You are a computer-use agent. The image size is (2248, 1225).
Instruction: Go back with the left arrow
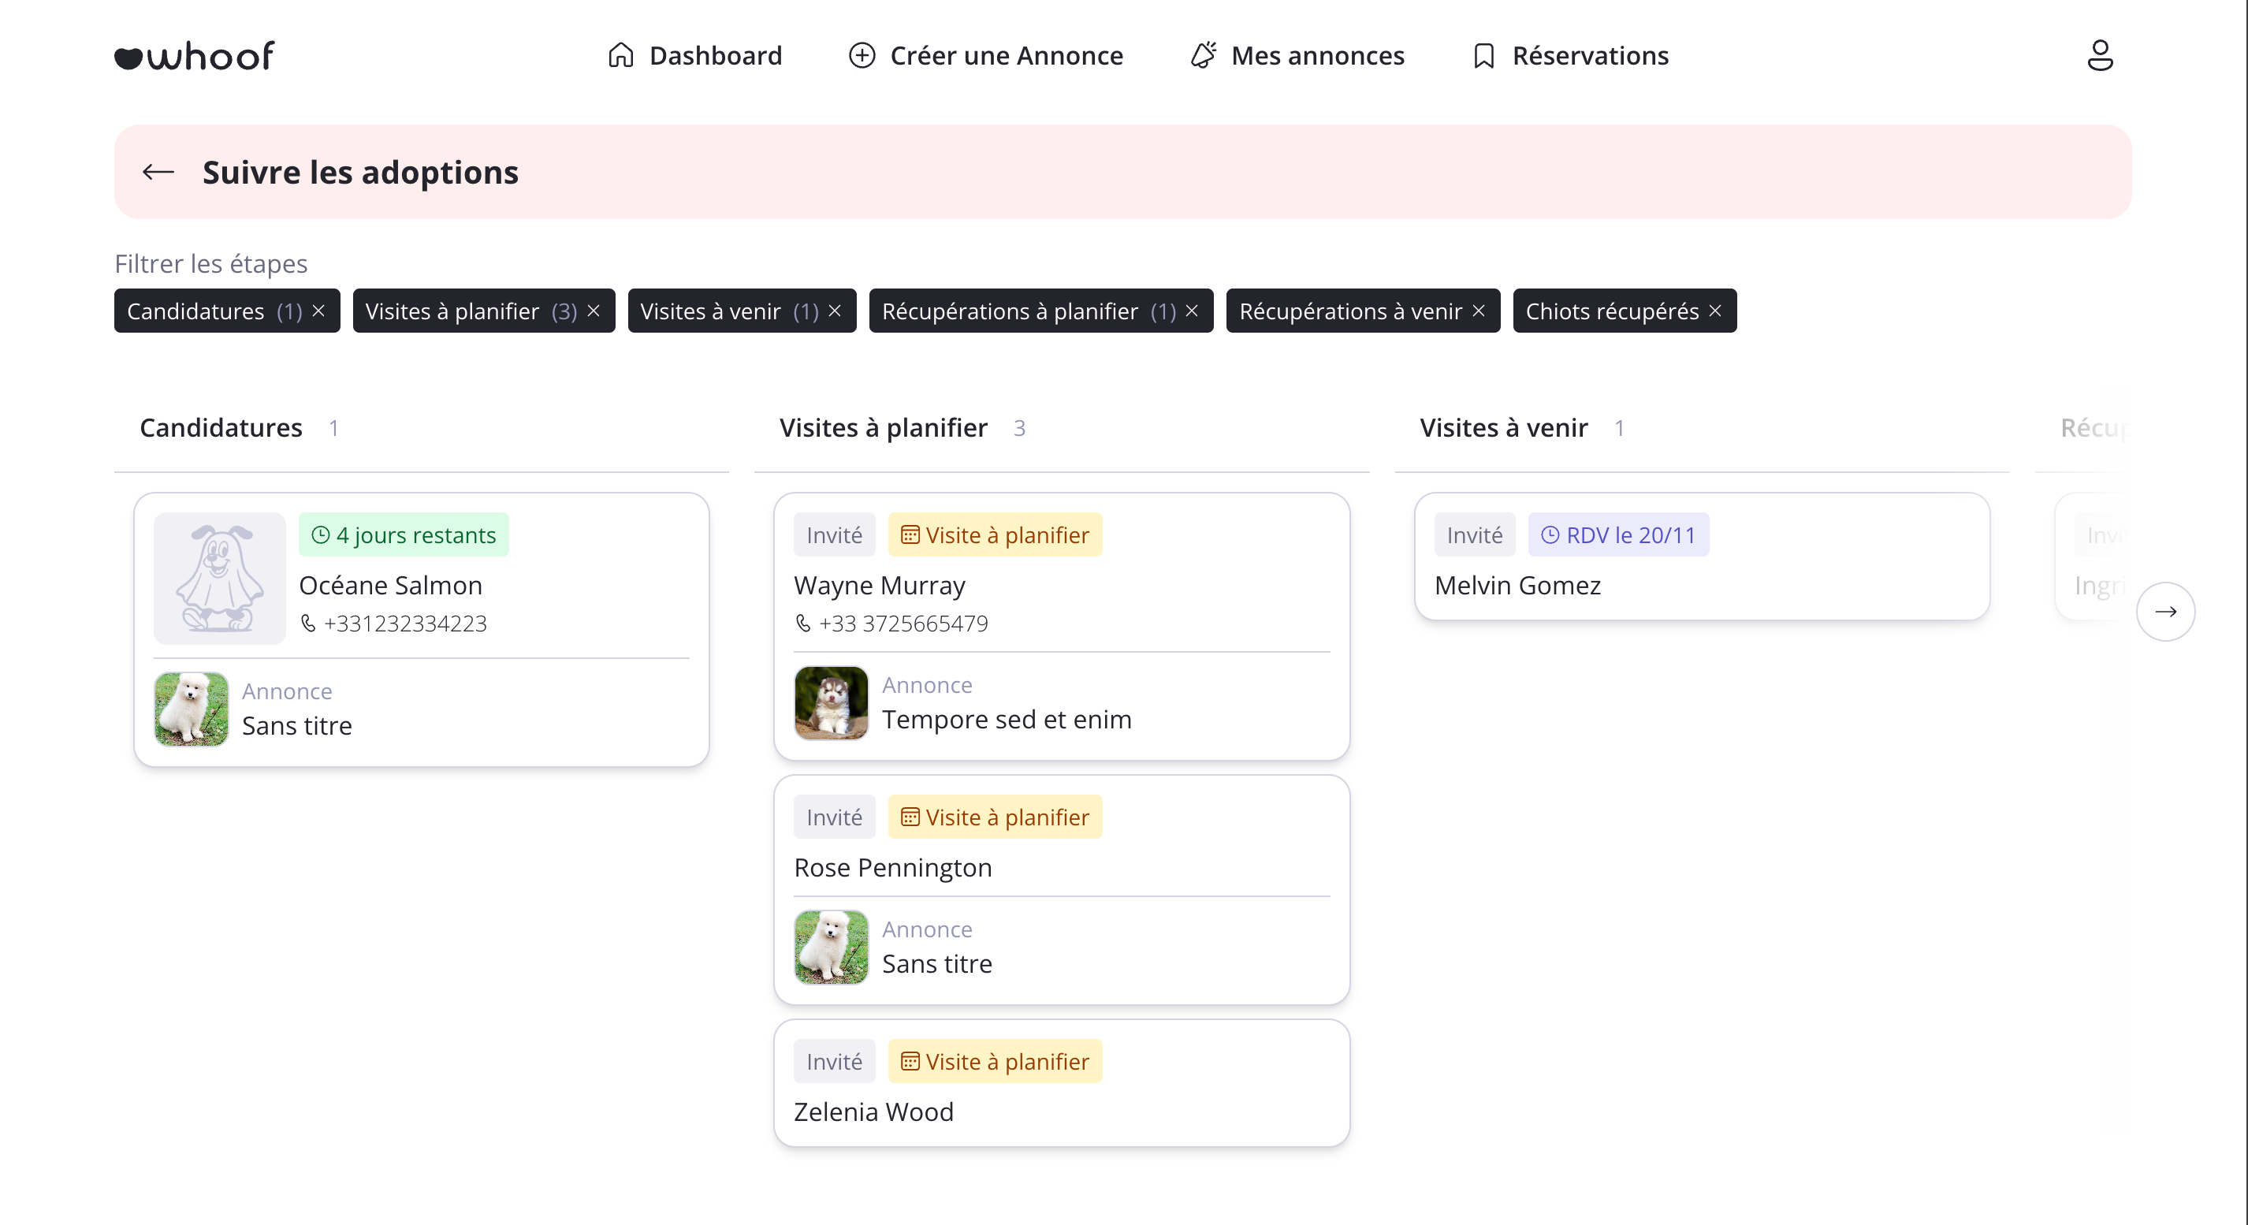[158, 172]
